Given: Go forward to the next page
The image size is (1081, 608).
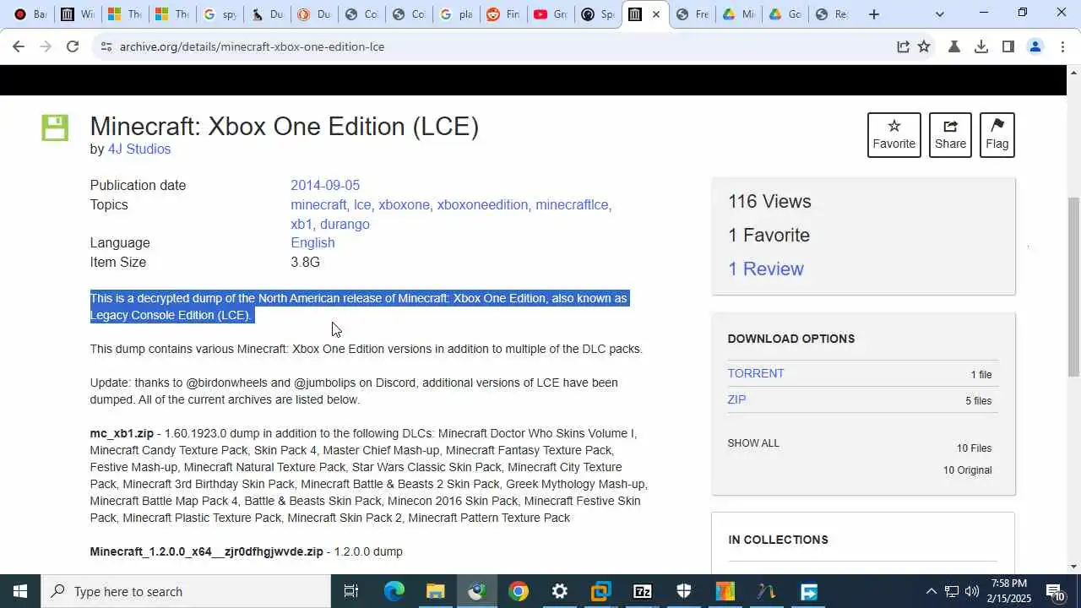Looking at the screenshot, I should tap(45, 46).
